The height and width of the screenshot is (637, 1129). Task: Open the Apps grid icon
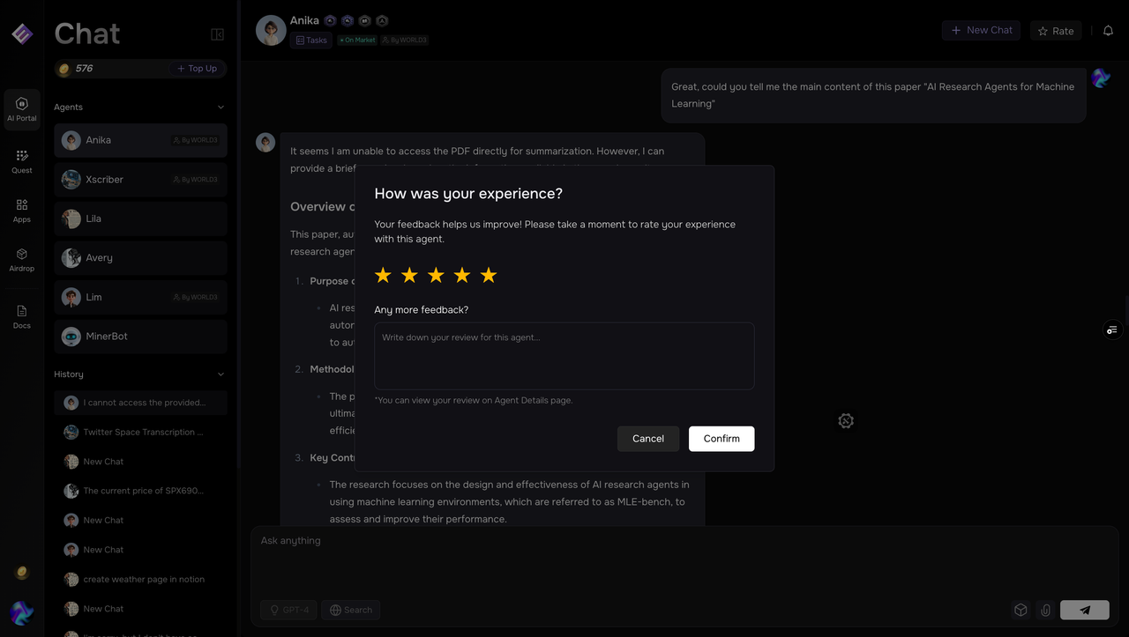(x=22, y=211)
